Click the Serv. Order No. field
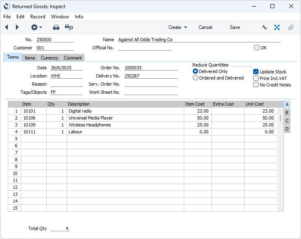301x239 pixels. 151,84
